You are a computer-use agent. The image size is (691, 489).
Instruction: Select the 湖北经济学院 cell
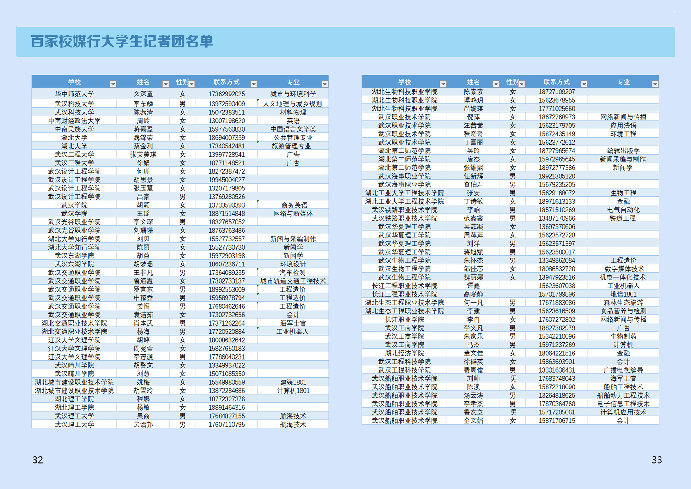point(404,353)
